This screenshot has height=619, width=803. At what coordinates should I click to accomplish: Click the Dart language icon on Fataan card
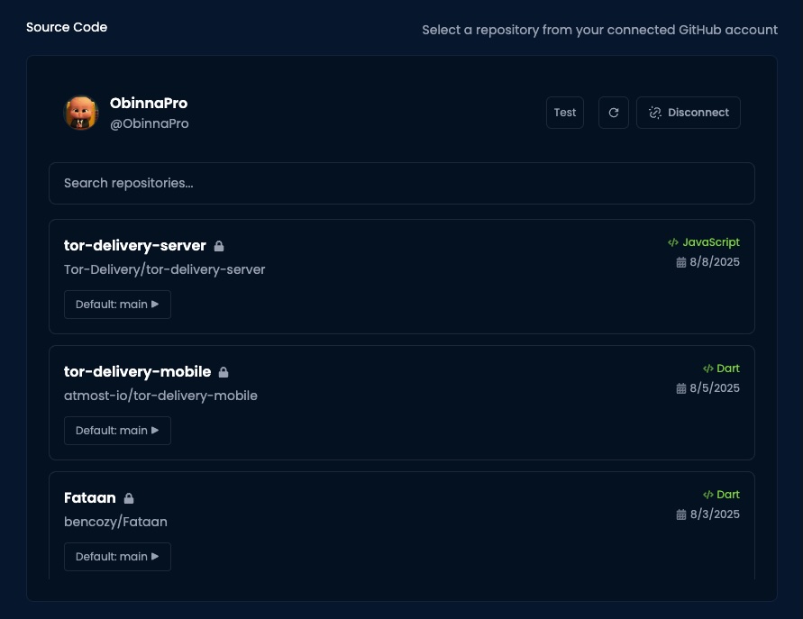click(708, 494)
